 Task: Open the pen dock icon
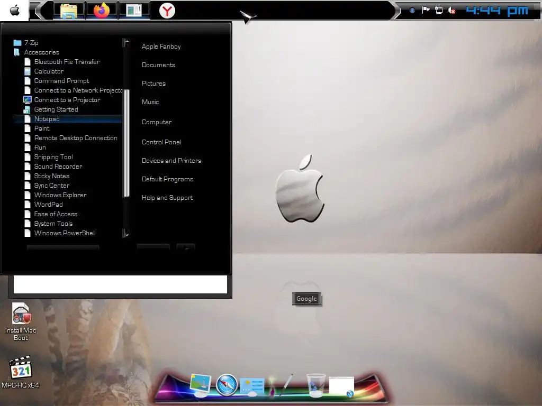coord(287,384)
